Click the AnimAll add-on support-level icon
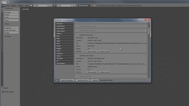This screenshot has width=189, height=106. coord(142,76)
